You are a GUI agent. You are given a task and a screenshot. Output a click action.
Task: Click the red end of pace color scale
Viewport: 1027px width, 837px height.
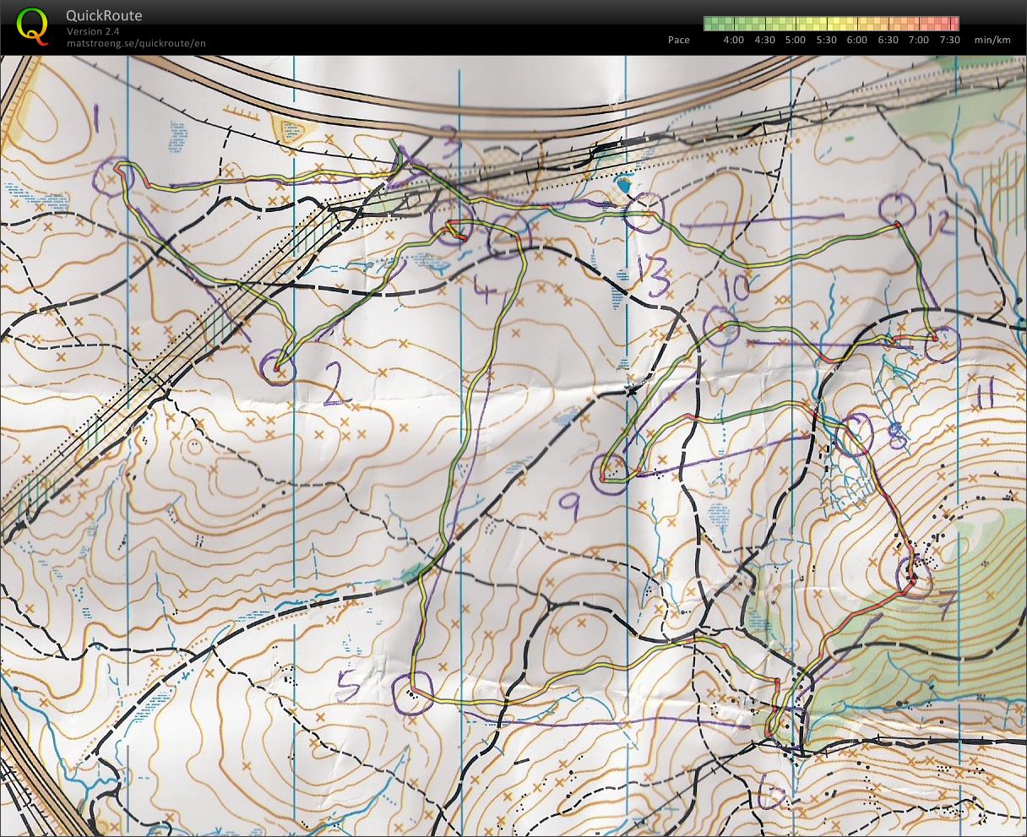pyautogui.click(x=951, y=24)
